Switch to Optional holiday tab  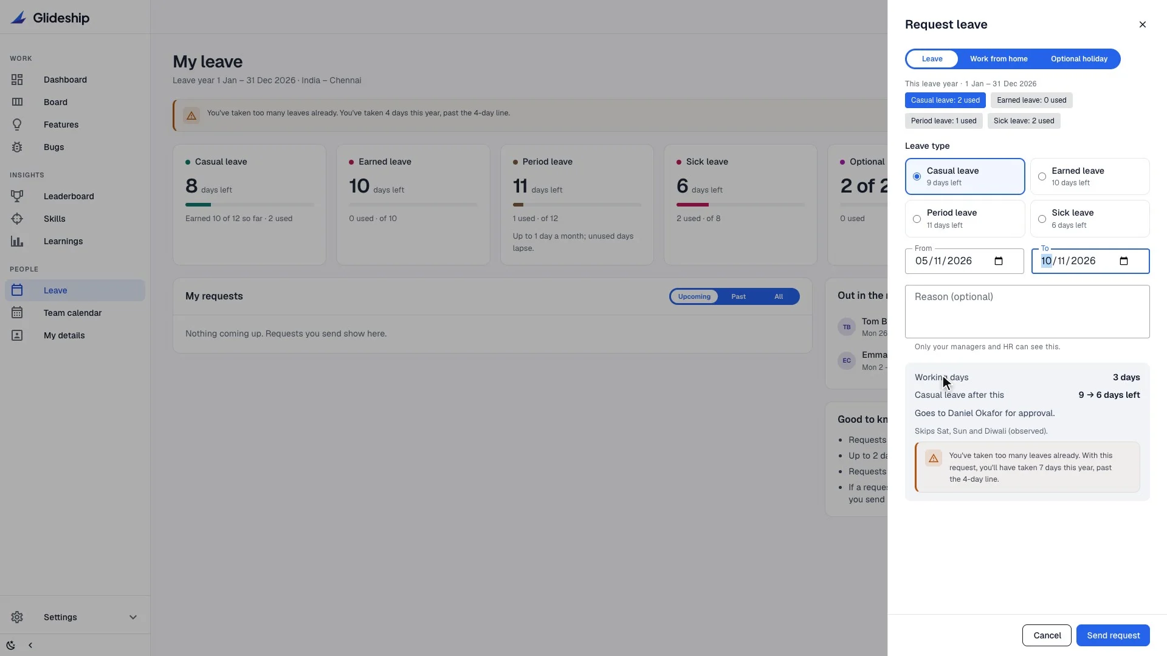click(1079, 59)
